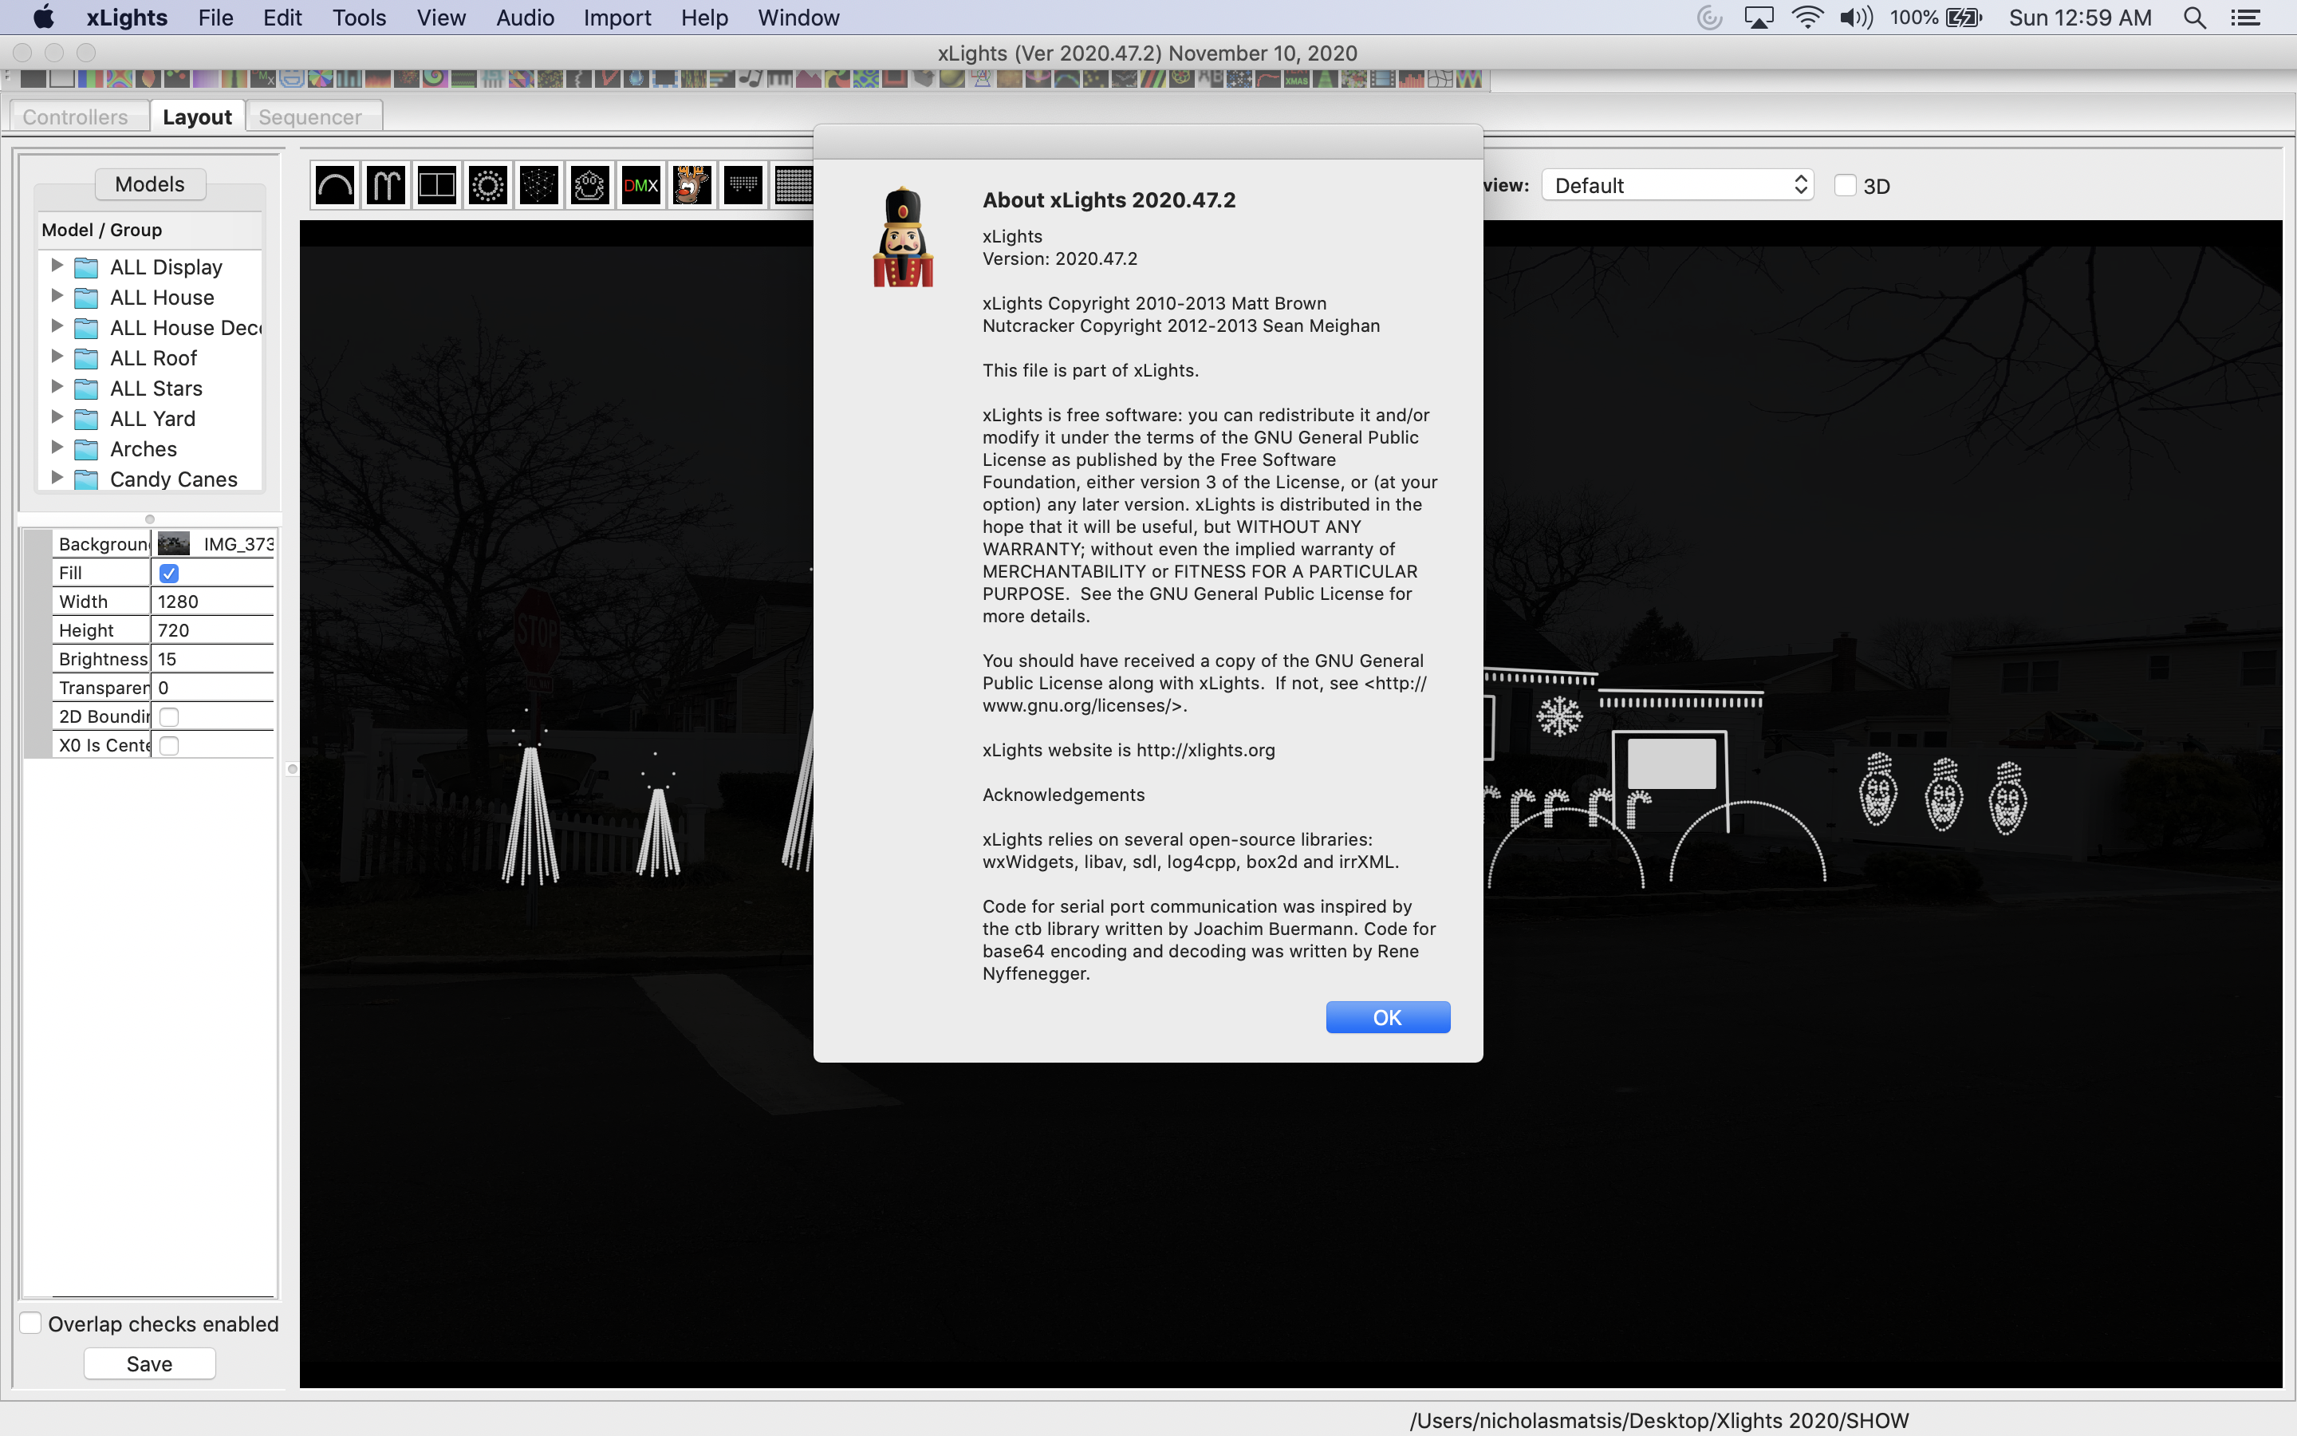This screenshot has width=2297, height=1436.
Task: Uncheck the Fill checkbox
Action: [169, 573]
